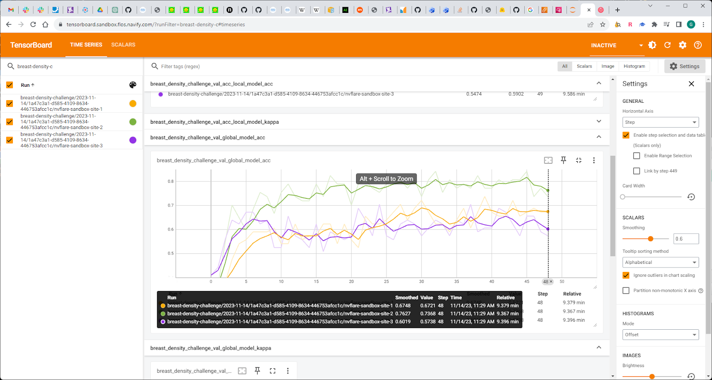Click fit domain to data icon

[548, 160]
